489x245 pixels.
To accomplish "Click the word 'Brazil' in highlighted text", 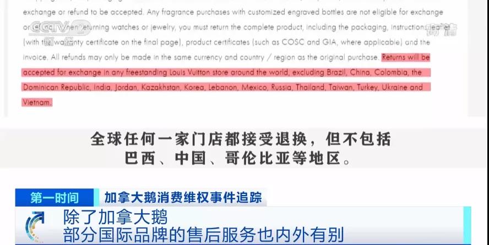I will point(336,73).
